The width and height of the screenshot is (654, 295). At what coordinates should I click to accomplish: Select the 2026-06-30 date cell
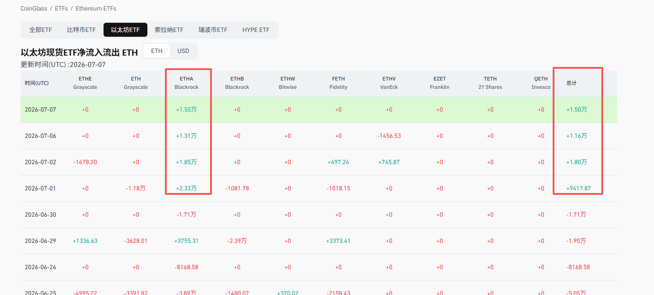tap(40, 214)
